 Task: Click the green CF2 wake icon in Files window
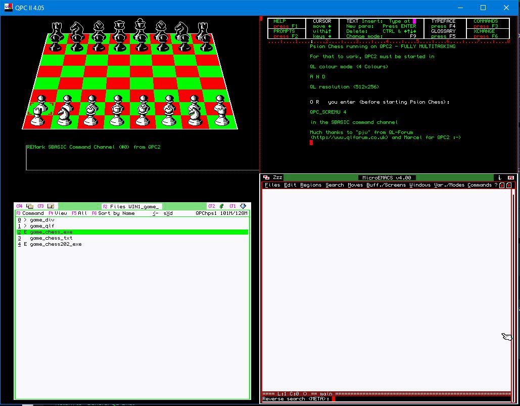point(221,206)
